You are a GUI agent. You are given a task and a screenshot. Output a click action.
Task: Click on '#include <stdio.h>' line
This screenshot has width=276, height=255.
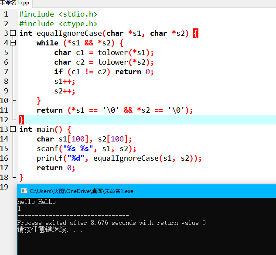click(58, 14)
